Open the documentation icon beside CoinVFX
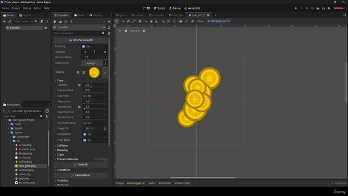 tap(109, 27)
